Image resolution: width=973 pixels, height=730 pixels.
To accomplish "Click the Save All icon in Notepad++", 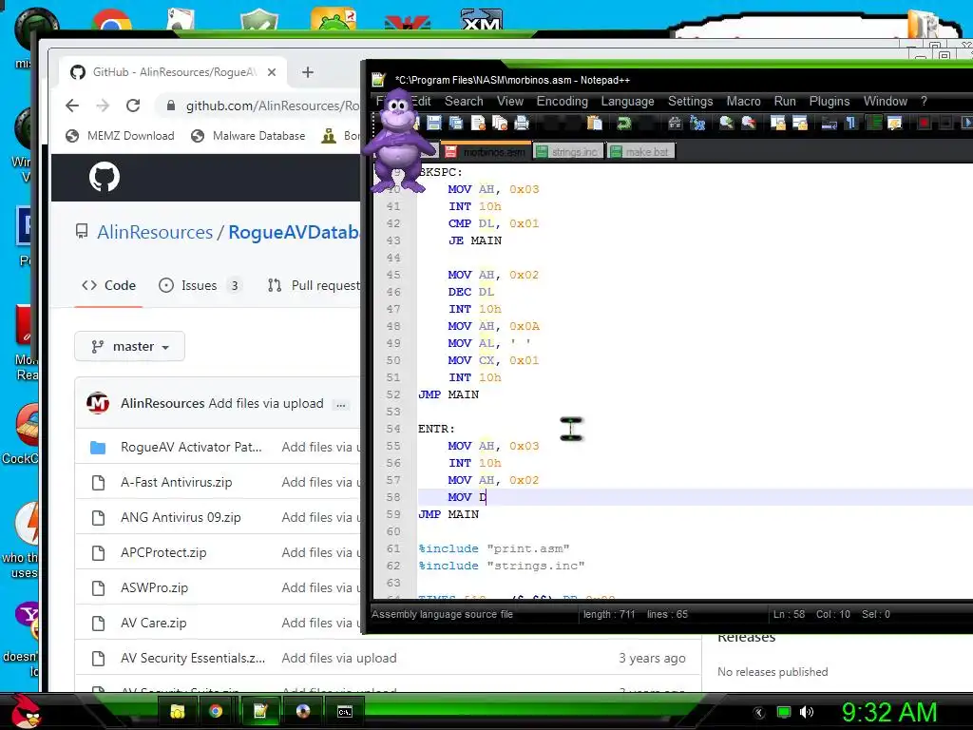I will pyautogui.click(x=456, y=123).
